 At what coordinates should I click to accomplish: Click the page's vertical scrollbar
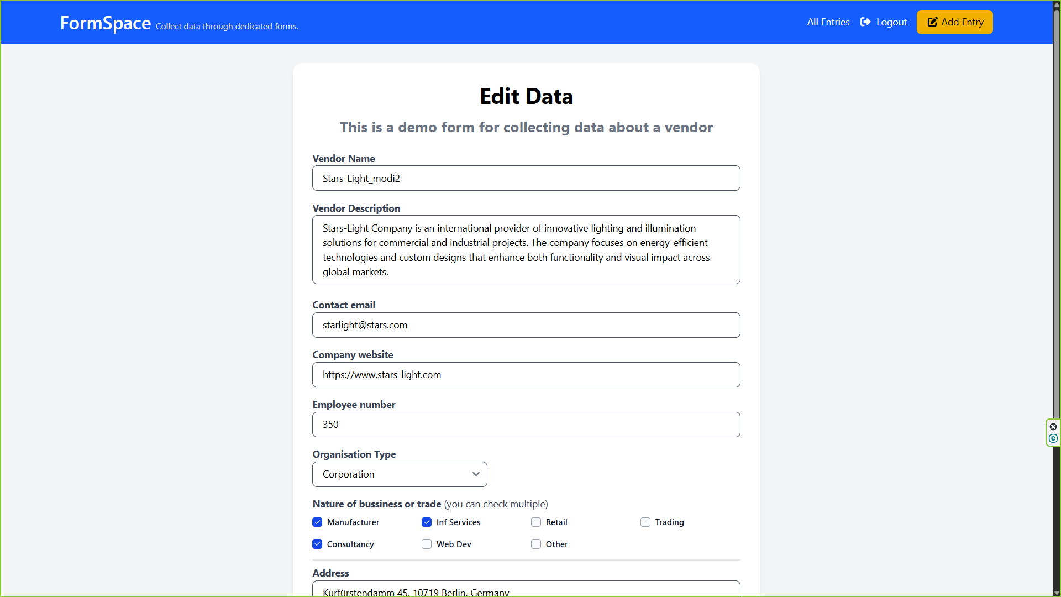[1057, 221]
